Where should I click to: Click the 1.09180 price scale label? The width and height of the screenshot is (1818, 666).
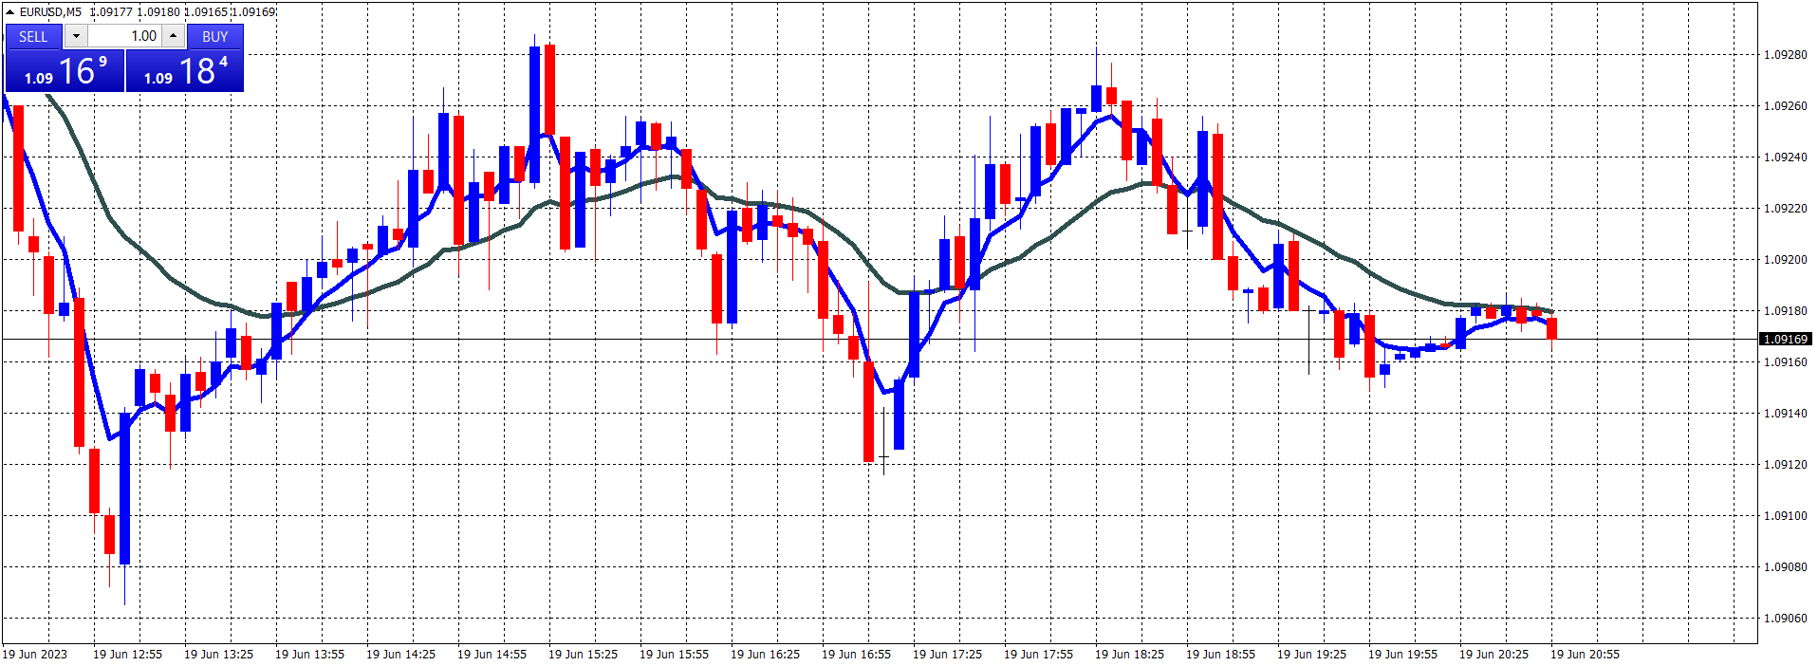(1785, 311)
